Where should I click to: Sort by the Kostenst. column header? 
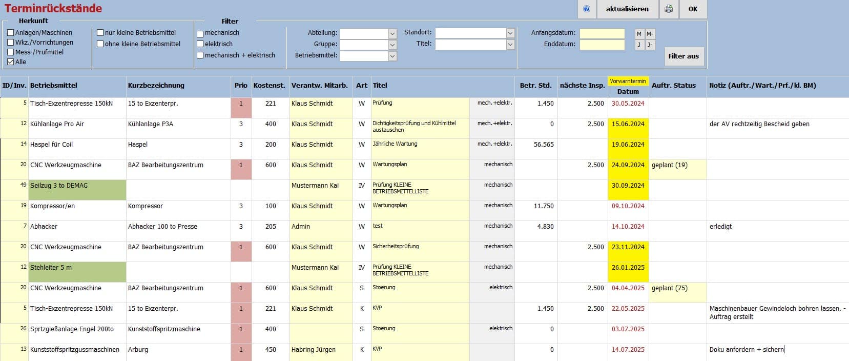tap(269, 86)
